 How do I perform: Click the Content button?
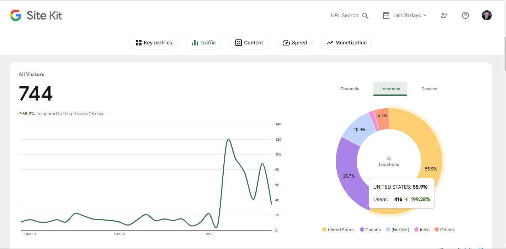249,42
